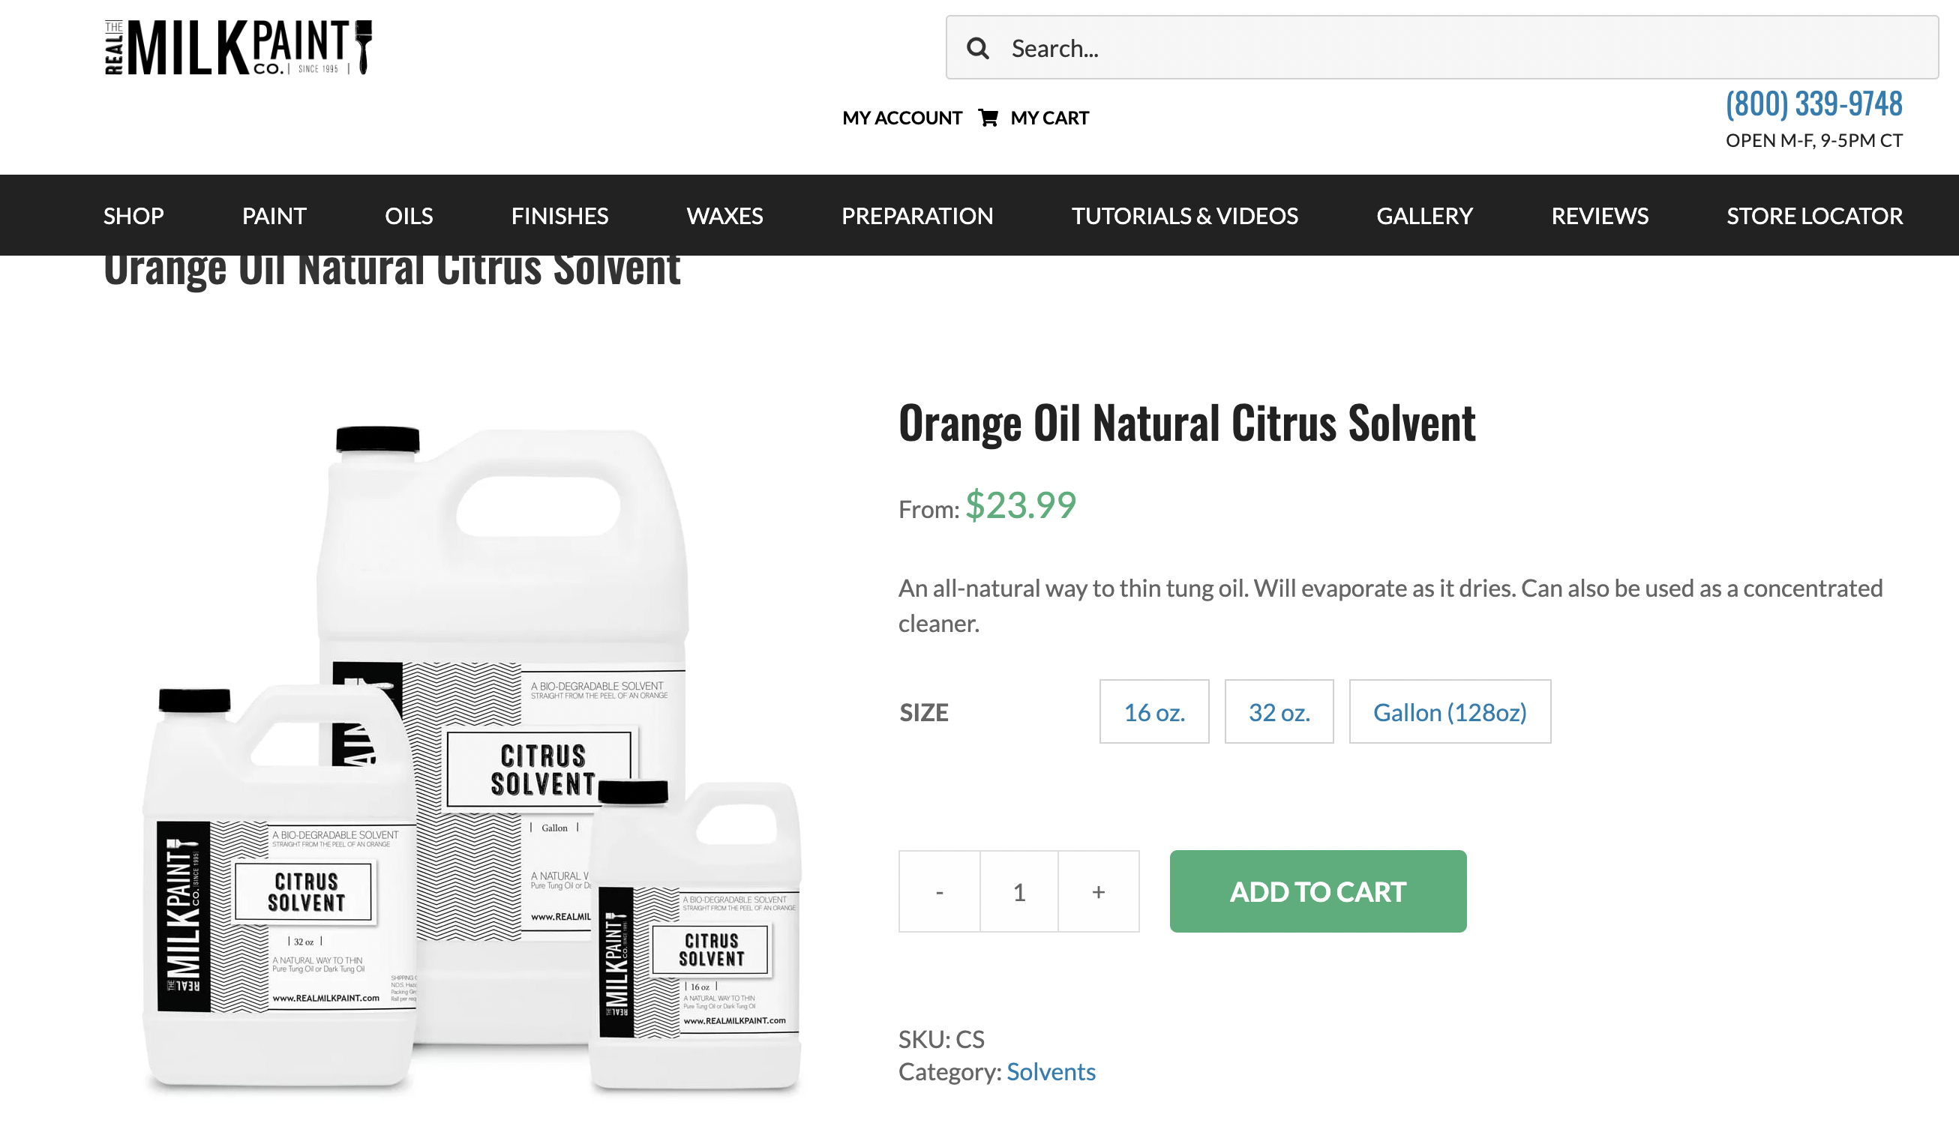Call the (800) 339-9748 phone link

point(1813,104)
